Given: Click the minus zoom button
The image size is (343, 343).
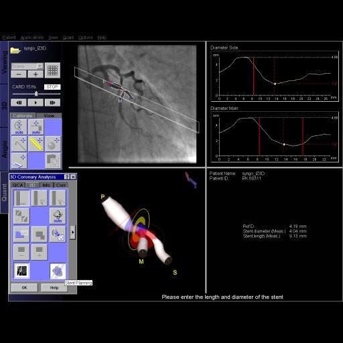Looking at the screenshot, I should (19, 74).
